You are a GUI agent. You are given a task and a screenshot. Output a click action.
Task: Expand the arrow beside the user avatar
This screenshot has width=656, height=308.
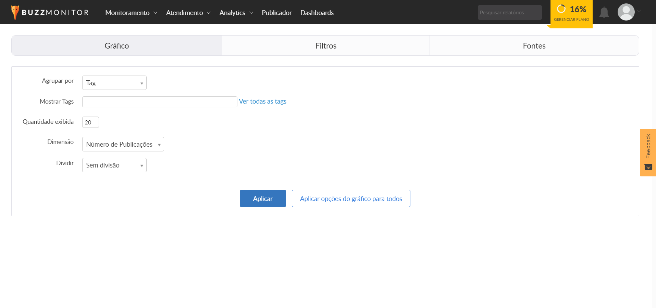pos(639,11)
